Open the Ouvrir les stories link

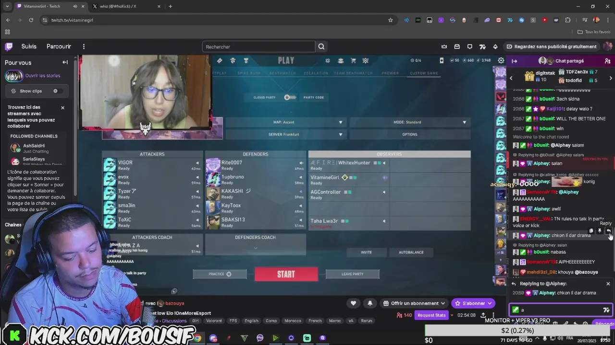[43, 76]
